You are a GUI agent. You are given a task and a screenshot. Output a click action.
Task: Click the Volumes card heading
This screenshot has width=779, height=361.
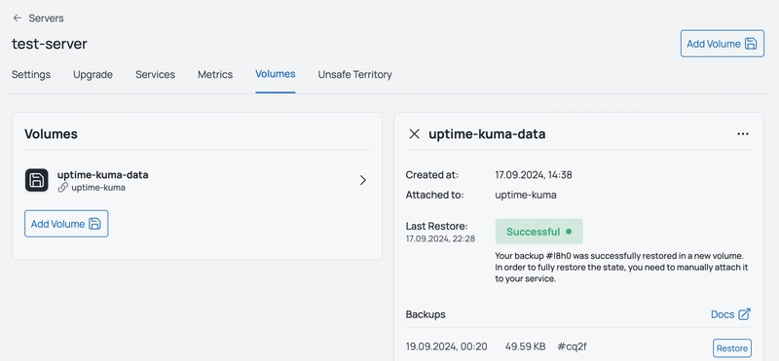[x=52, y=134]
